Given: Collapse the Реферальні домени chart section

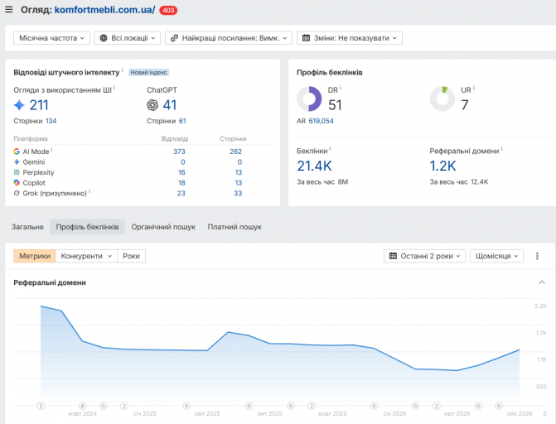Looking at the screenshot, I should tap(541, 282).
